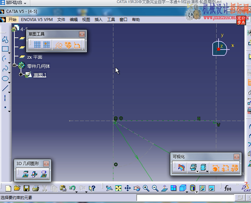Toggle Geometrical Constraints in 草图工具
This screenshot has width=251, height=203.
[68, 45]
